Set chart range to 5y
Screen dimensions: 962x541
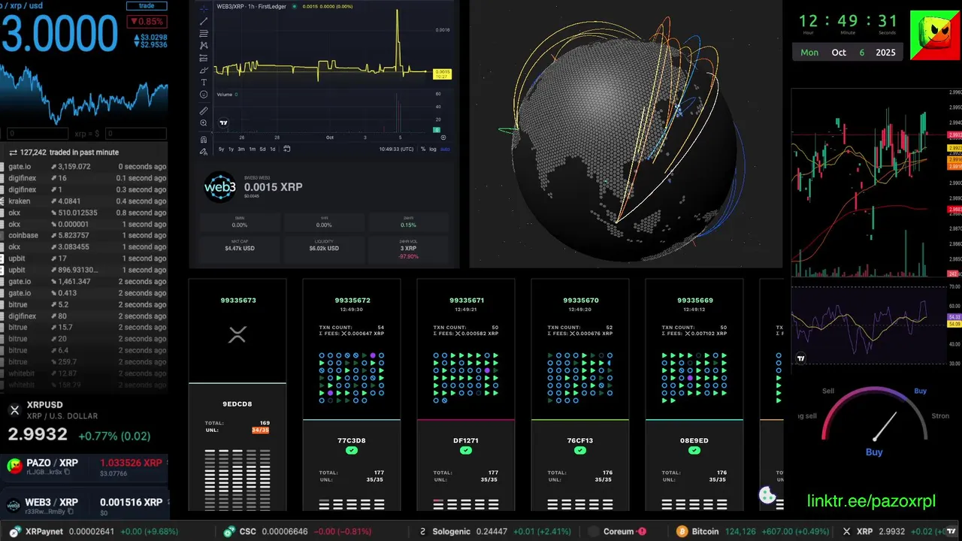pyautogui.click(x=221, y=149)
